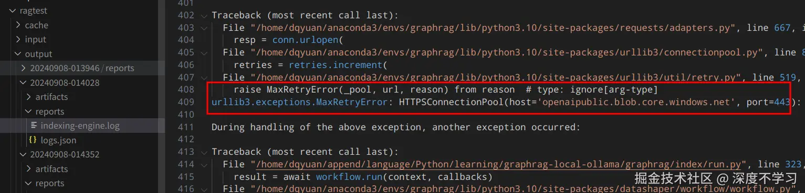Screen dimensions: 805x193
Task: Select the 20240908-013946/reports folder row
Action: pos(82,68)
